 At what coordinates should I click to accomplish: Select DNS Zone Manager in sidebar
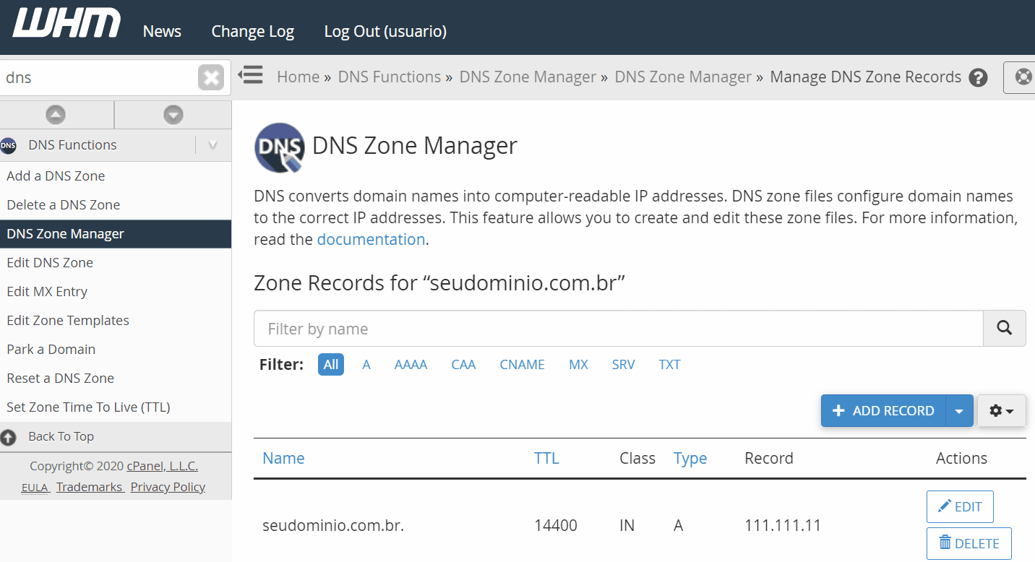coord(116,234)
